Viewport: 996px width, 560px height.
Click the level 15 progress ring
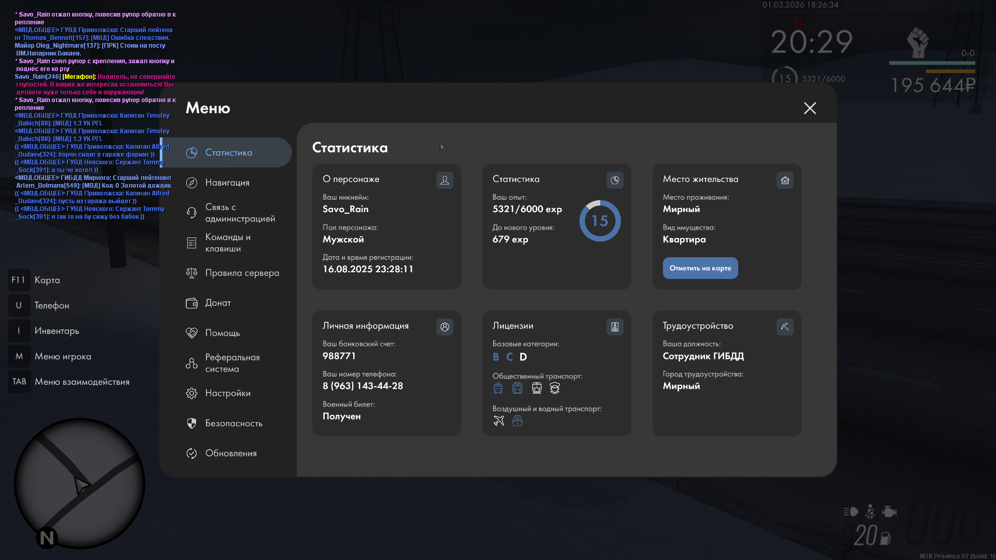pos(600,221)
